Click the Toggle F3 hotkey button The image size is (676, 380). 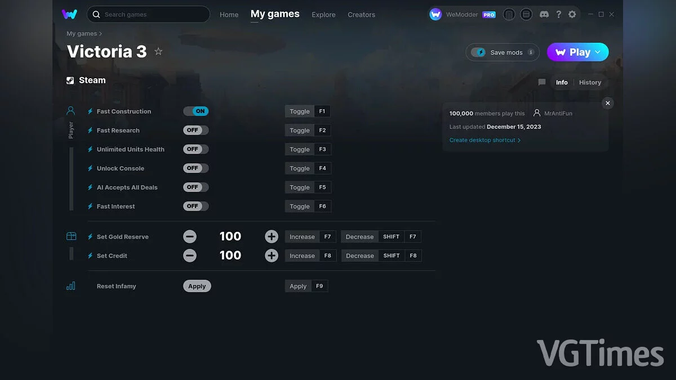coord(308,149)
